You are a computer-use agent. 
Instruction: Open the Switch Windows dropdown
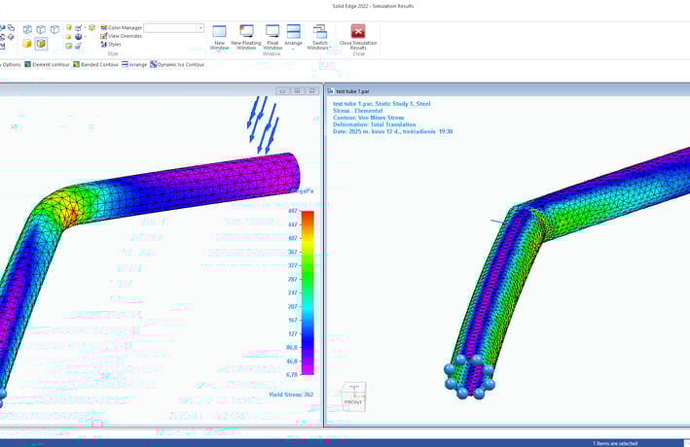click(319, 37)
